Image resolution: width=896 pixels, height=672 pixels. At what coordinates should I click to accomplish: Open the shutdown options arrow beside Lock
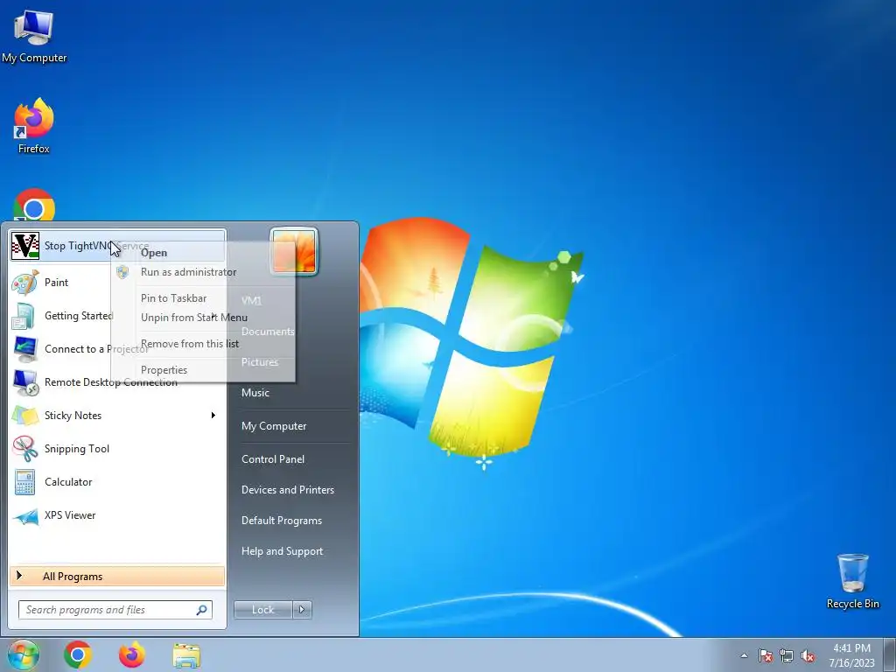pyautogui.click(x=302, y=610)
